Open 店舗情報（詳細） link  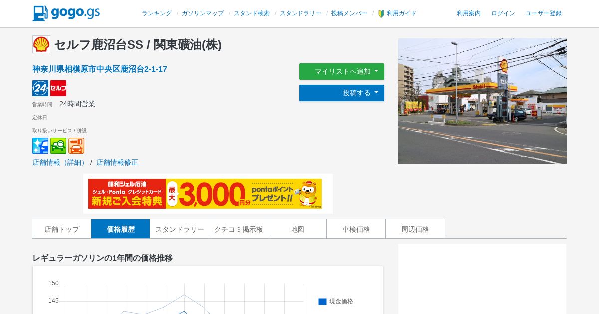pyautogui.click(x=60, y=162)
